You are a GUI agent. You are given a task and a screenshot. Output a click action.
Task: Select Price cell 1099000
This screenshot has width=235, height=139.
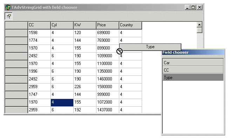(108, 56)
